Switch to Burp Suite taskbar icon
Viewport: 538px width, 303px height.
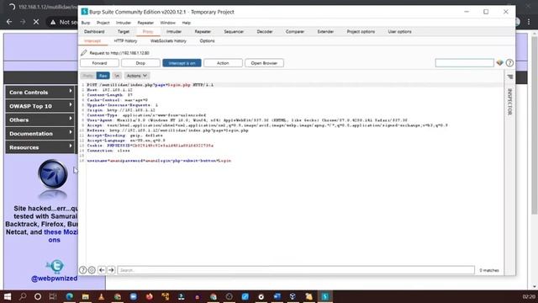325,296
